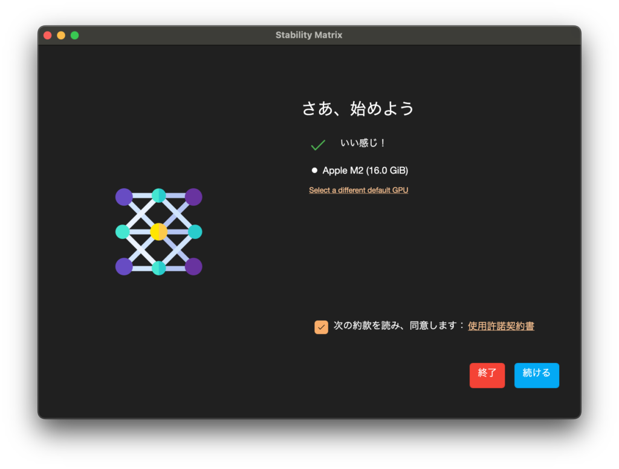Click the top-right purple node of the logo
The width and height of the screenshot is (619, 469).
tap(193, 197)
